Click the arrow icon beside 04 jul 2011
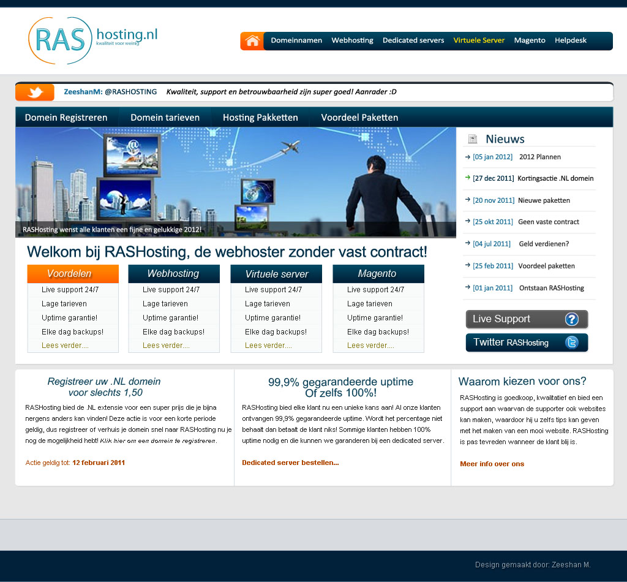This screenshot has width=627, height=582. tap(467, 243)
